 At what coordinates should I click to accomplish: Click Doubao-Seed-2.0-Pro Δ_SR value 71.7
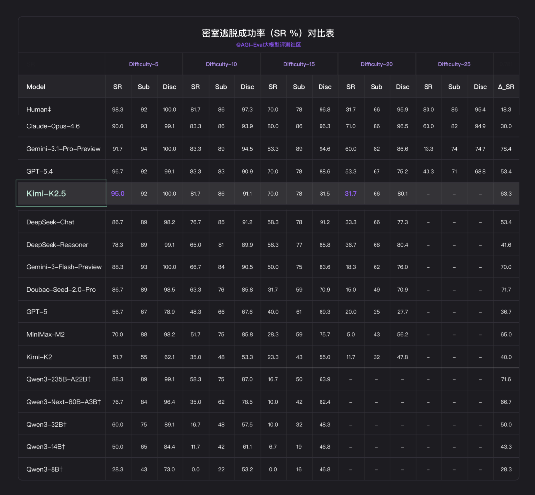point(506,289)
